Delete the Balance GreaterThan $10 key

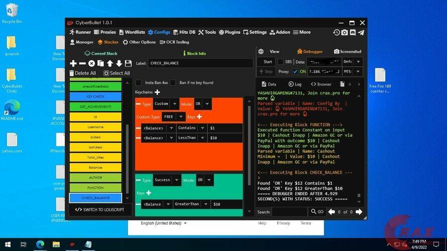138,204
